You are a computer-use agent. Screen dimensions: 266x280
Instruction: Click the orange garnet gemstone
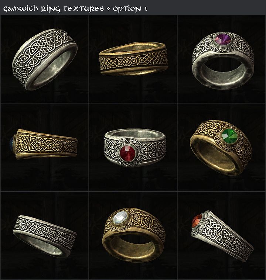[x=197, y=221]
